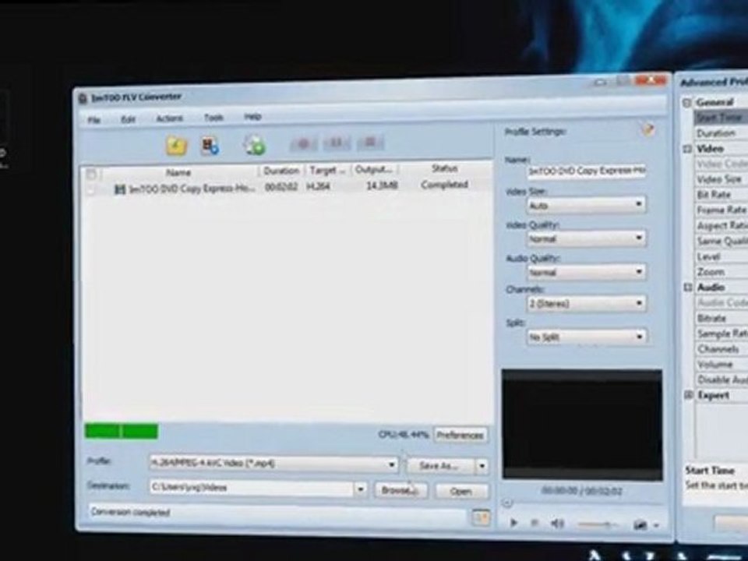The width and height of the screenshot is (748, 561).
Task: Expand the Expert group in Advanced Profile
Action: pos(688,395)
